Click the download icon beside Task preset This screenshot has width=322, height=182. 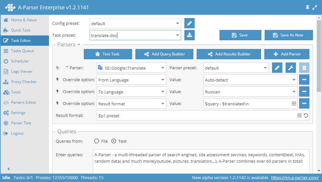coord(190,35)
